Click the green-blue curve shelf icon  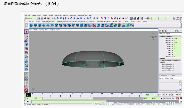[x=132, y=25]
